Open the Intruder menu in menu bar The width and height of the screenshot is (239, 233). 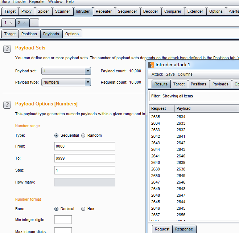tap(19, 2)
